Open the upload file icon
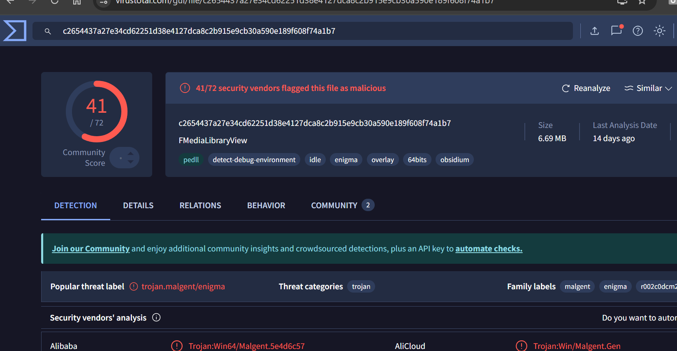Viewport: 677px width, 351px height. click(595, 31)
